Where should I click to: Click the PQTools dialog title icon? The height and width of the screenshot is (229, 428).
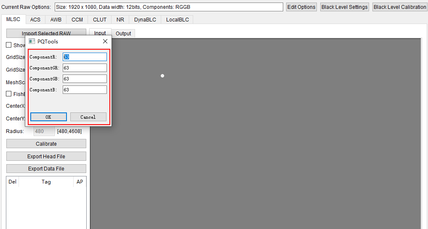32,42
